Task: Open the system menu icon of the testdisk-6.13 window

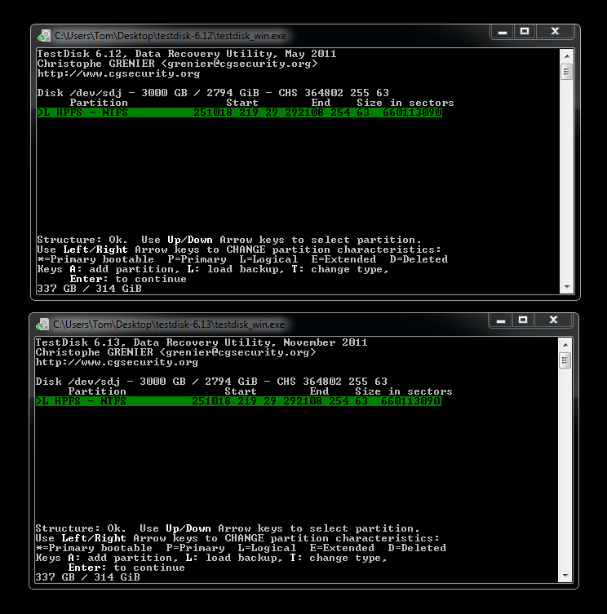Action: click(x=44, y=324)
